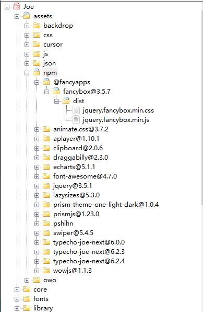Select typecho-joe-next@6.2.4 label

[x=89, y=261]
